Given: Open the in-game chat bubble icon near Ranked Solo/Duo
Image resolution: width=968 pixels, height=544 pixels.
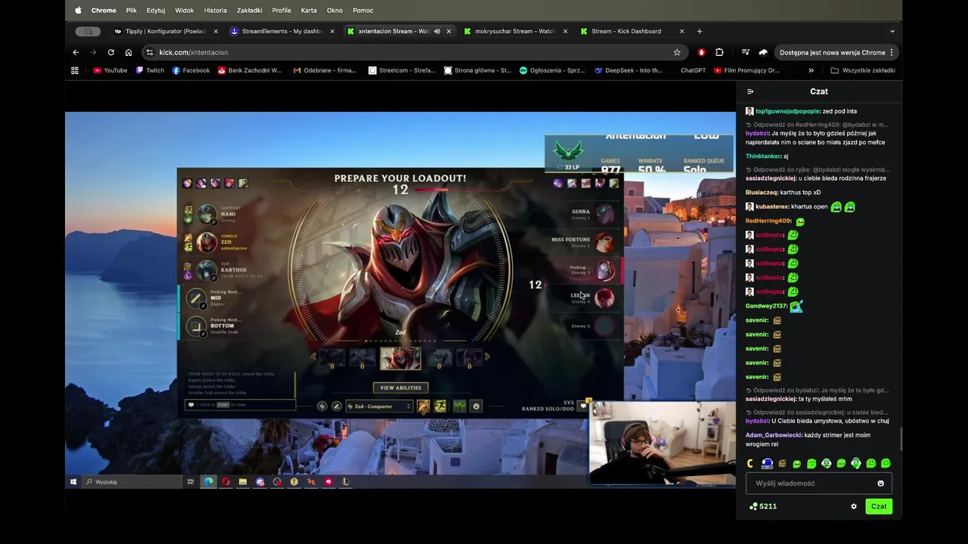Looking at the screenshot, I should (583, 406).
